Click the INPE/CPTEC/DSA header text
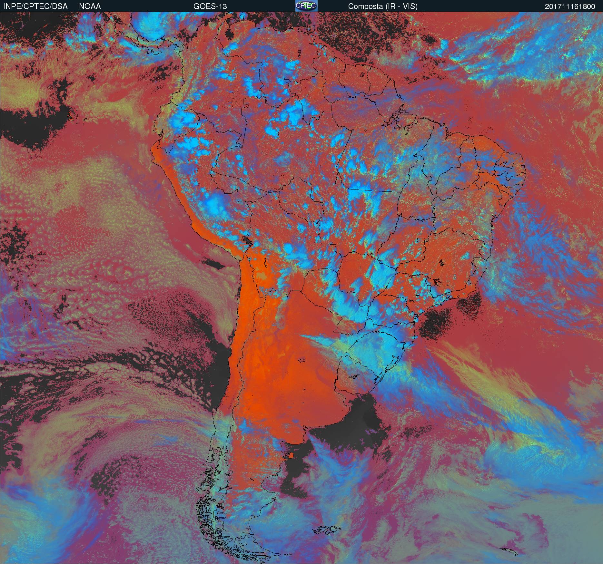Viewport: 603px width, 564px height. click(35, 6)
